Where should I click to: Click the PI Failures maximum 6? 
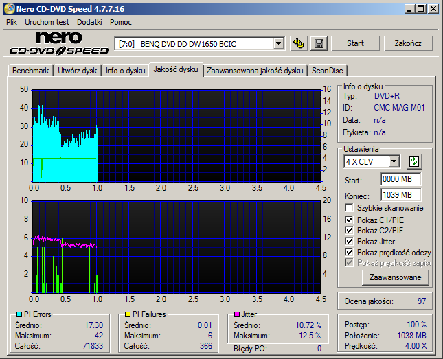point(210,336)
